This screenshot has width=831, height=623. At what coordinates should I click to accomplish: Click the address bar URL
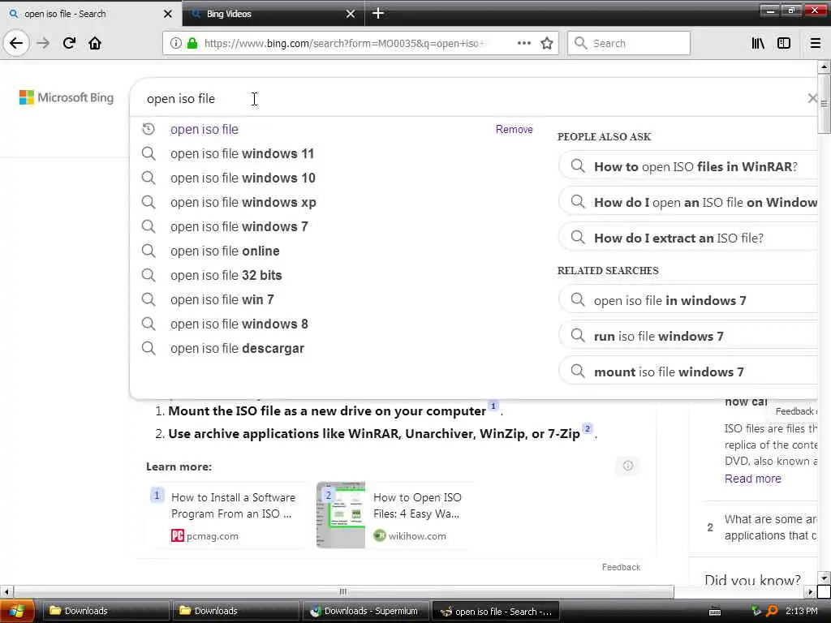(344, 43)
